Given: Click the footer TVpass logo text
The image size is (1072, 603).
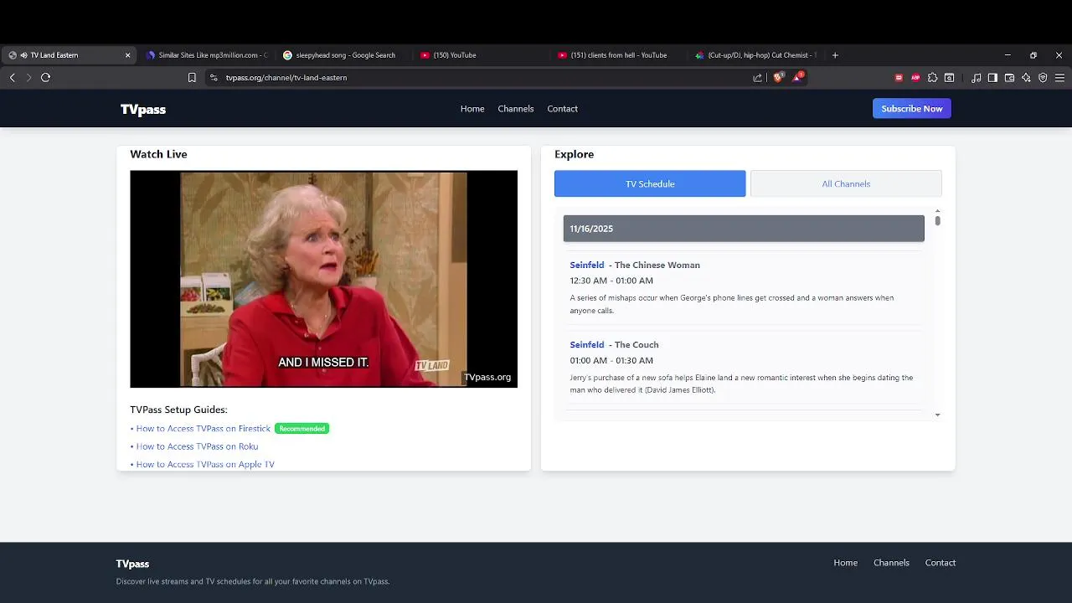Looking at the screenshot, I should 132,564.
